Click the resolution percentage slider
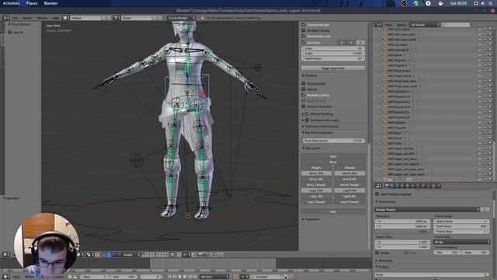This screenshot has width=497, height=280. tap(402, 232)
